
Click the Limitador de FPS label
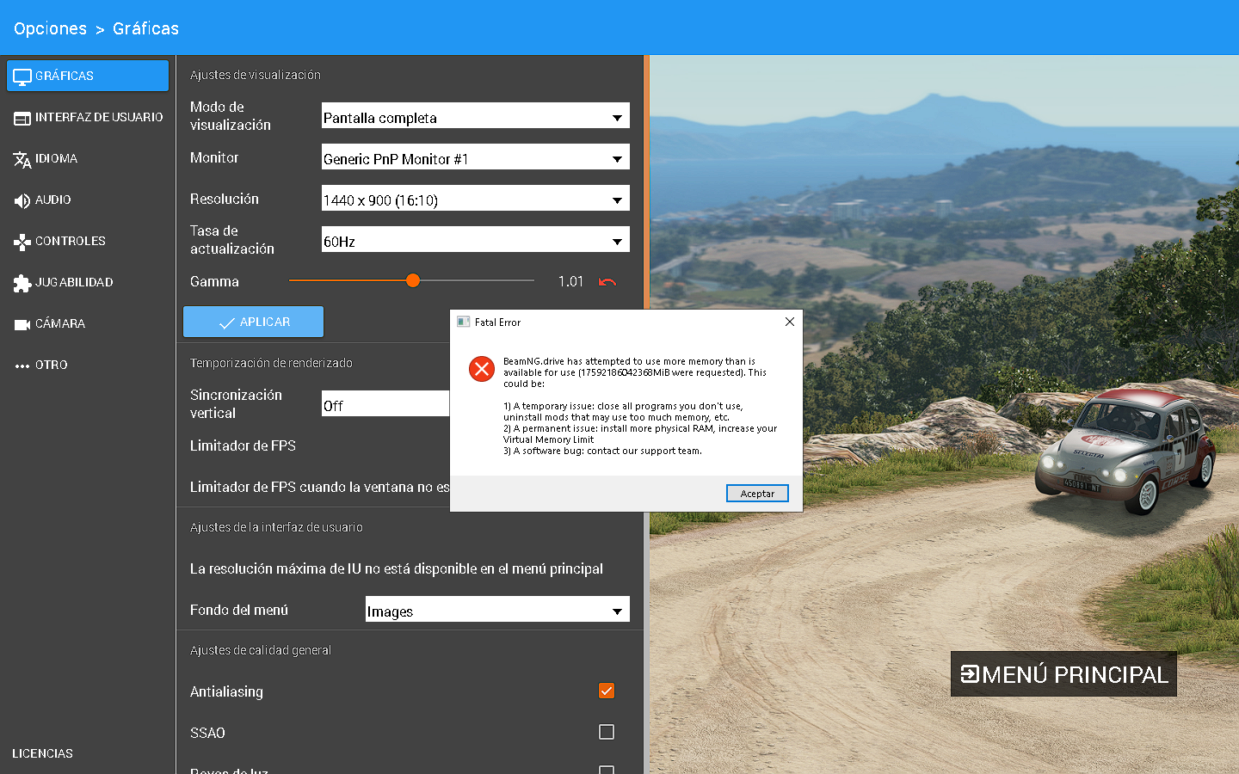[x=243, y=445]
